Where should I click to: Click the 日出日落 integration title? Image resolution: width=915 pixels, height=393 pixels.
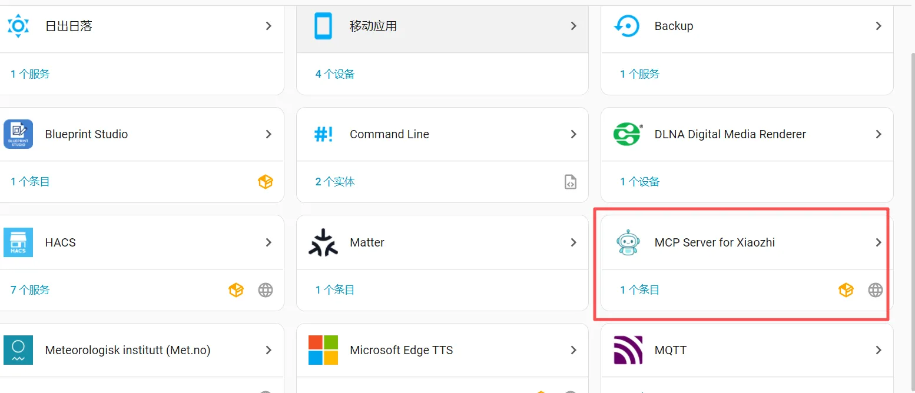[x=69, y=26]
